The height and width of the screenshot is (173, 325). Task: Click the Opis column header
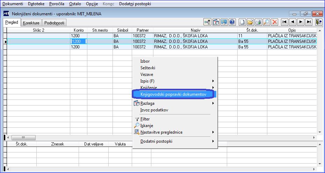292,30
